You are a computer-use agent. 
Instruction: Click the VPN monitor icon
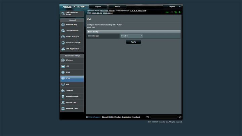click(63, 84)
